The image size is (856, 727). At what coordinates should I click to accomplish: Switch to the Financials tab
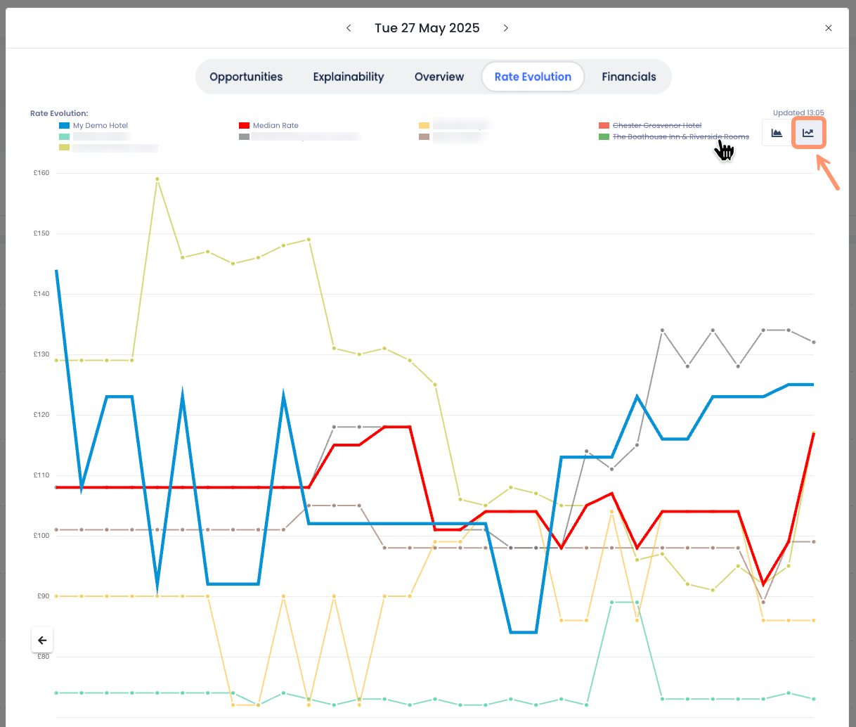[629, 77]
